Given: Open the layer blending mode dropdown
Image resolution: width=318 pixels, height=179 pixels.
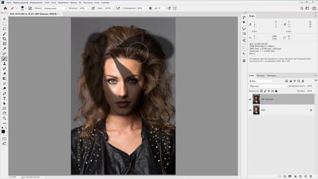Looking at the screenshot, I should (x=268, y=86).
